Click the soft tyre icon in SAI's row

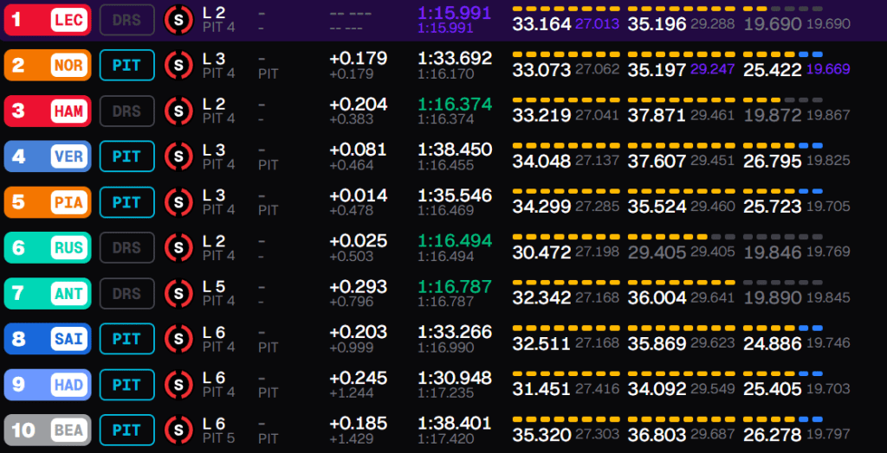178,339
